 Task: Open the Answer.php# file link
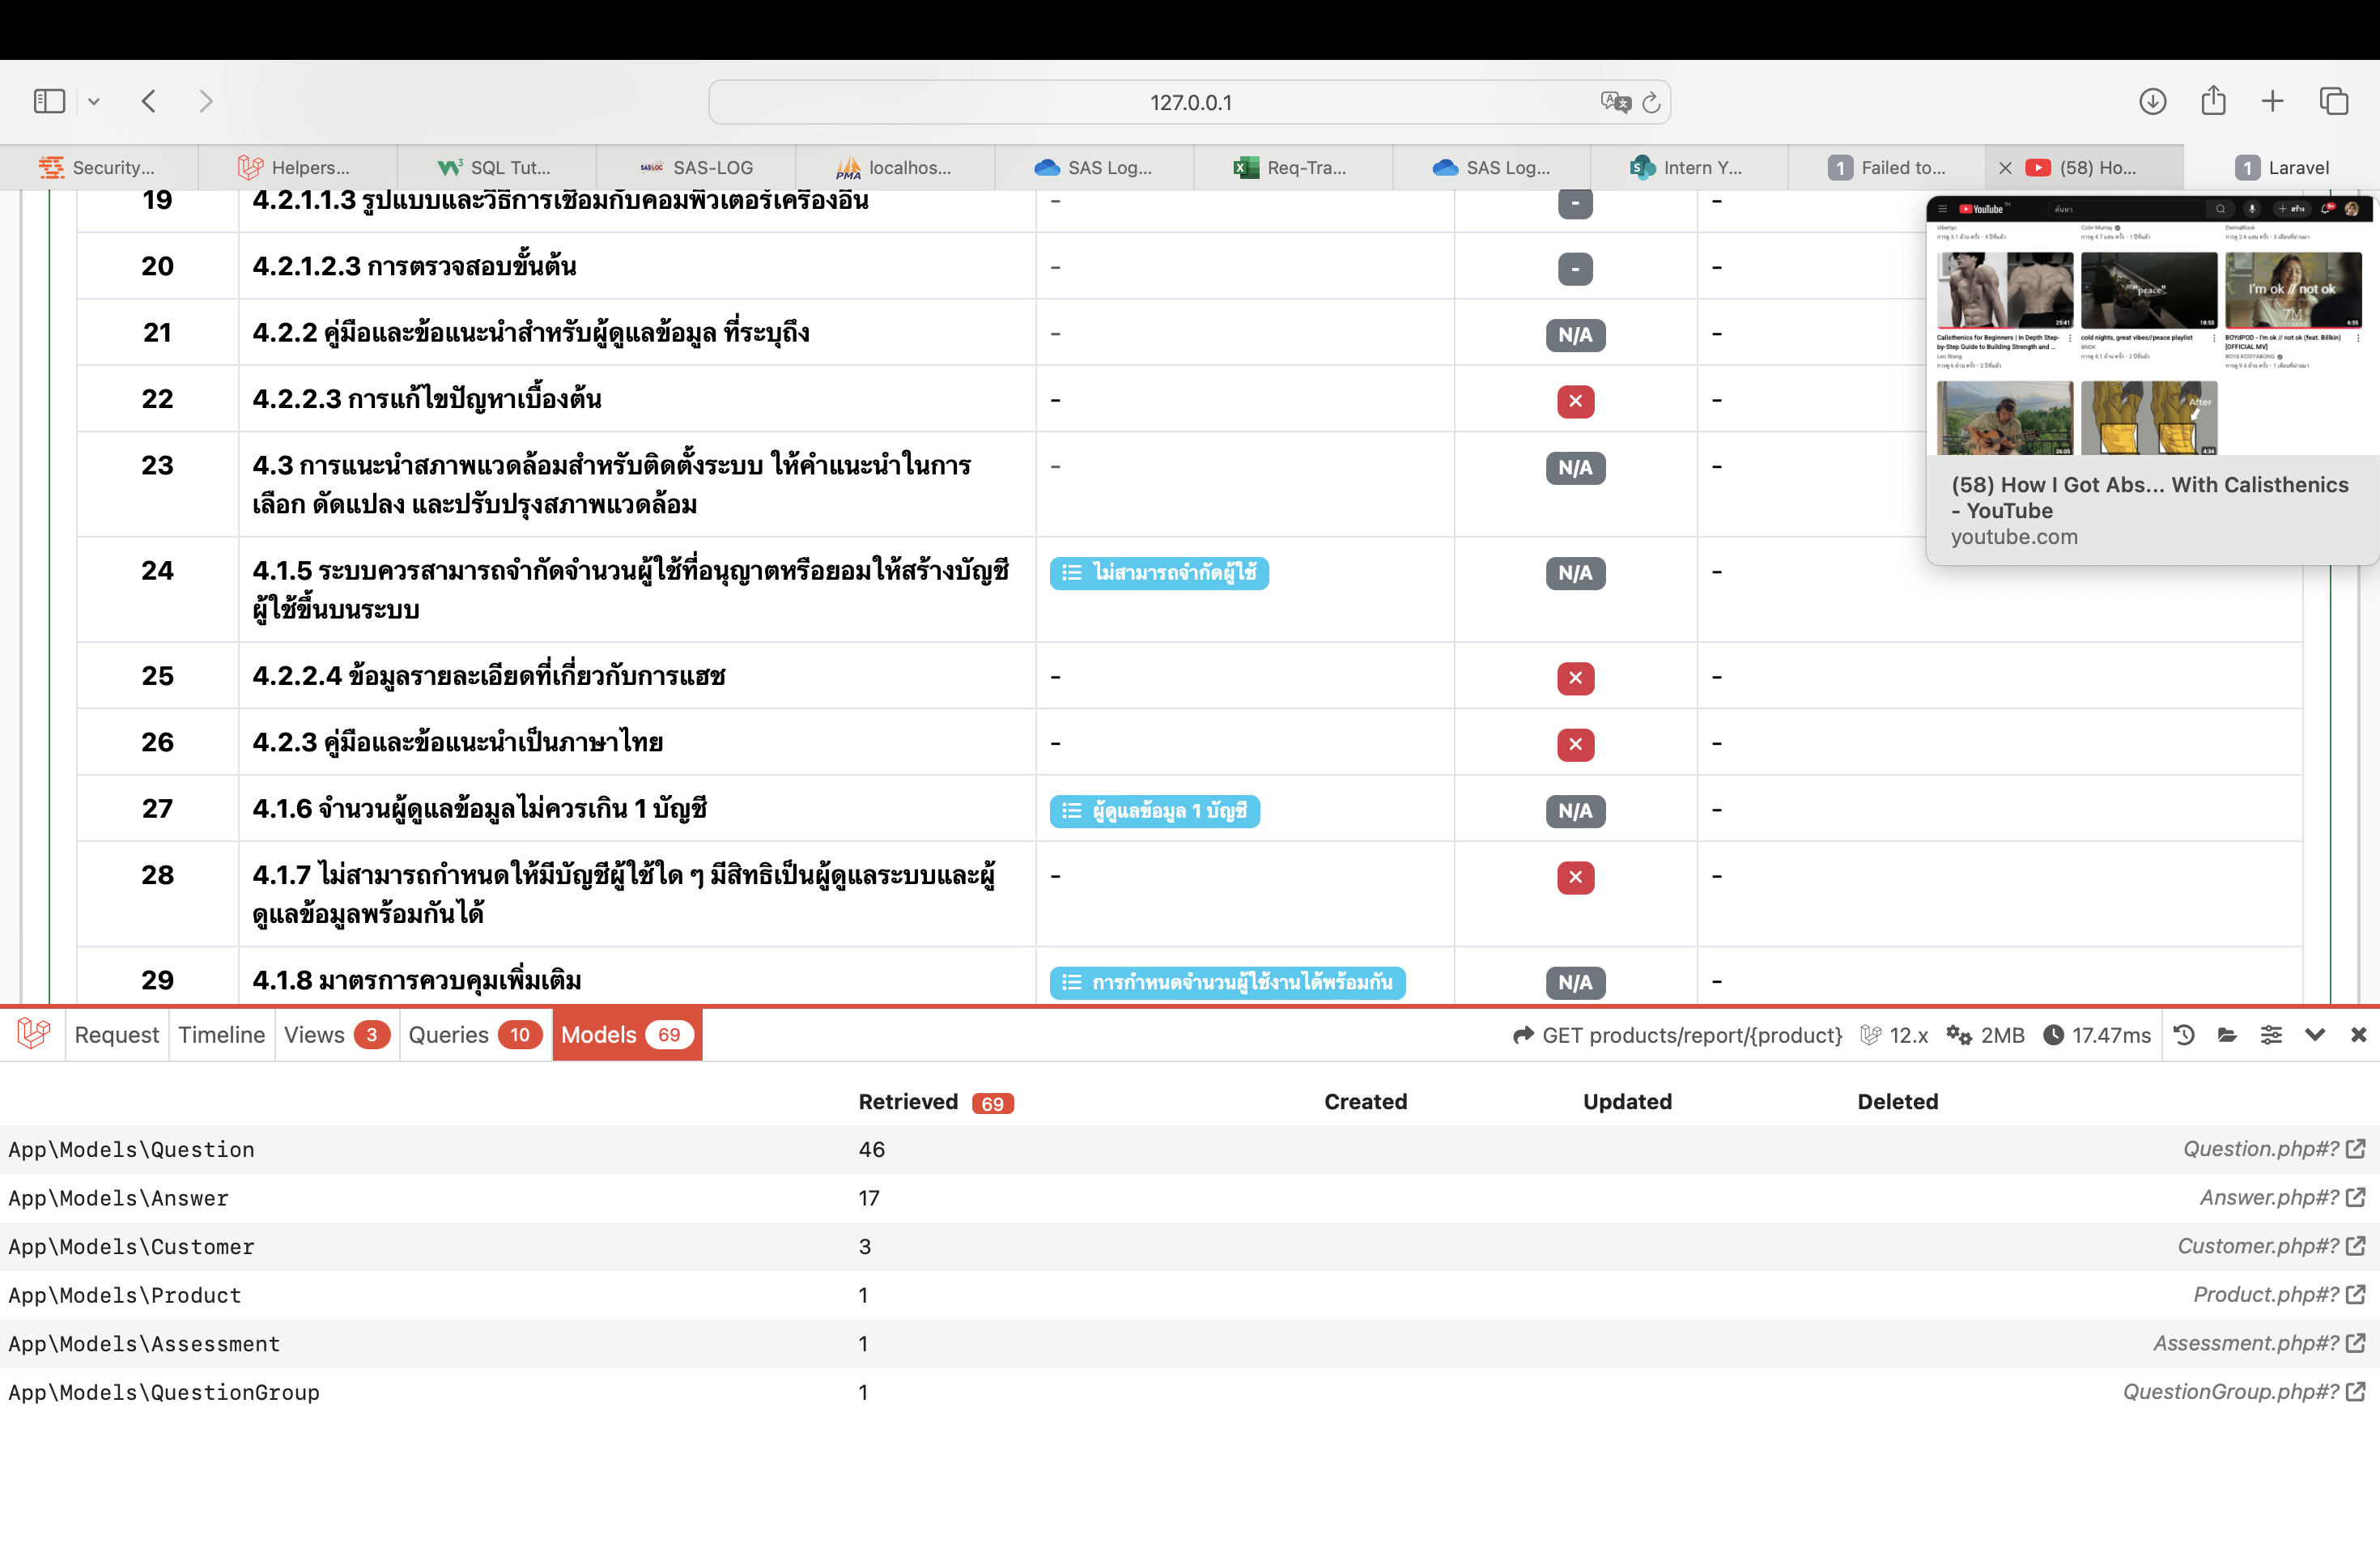pos(2269,1198)
